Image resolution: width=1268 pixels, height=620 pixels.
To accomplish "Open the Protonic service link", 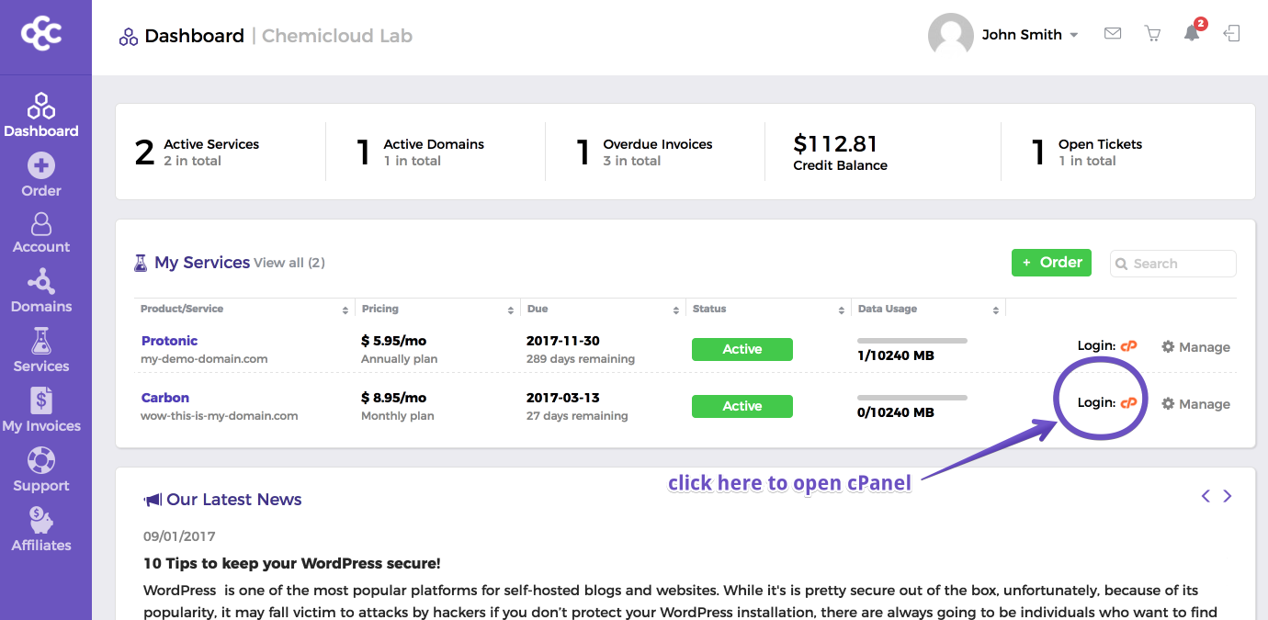I will [169, 341].
